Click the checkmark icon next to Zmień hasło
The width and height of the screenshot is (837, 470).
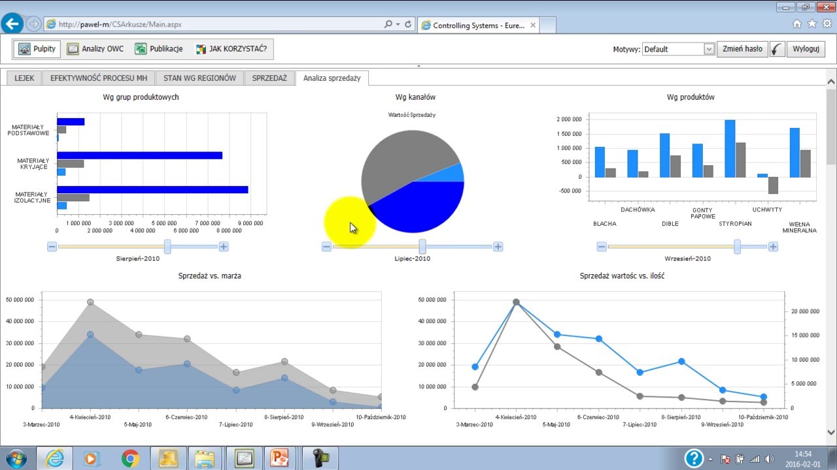coord(777,49)
